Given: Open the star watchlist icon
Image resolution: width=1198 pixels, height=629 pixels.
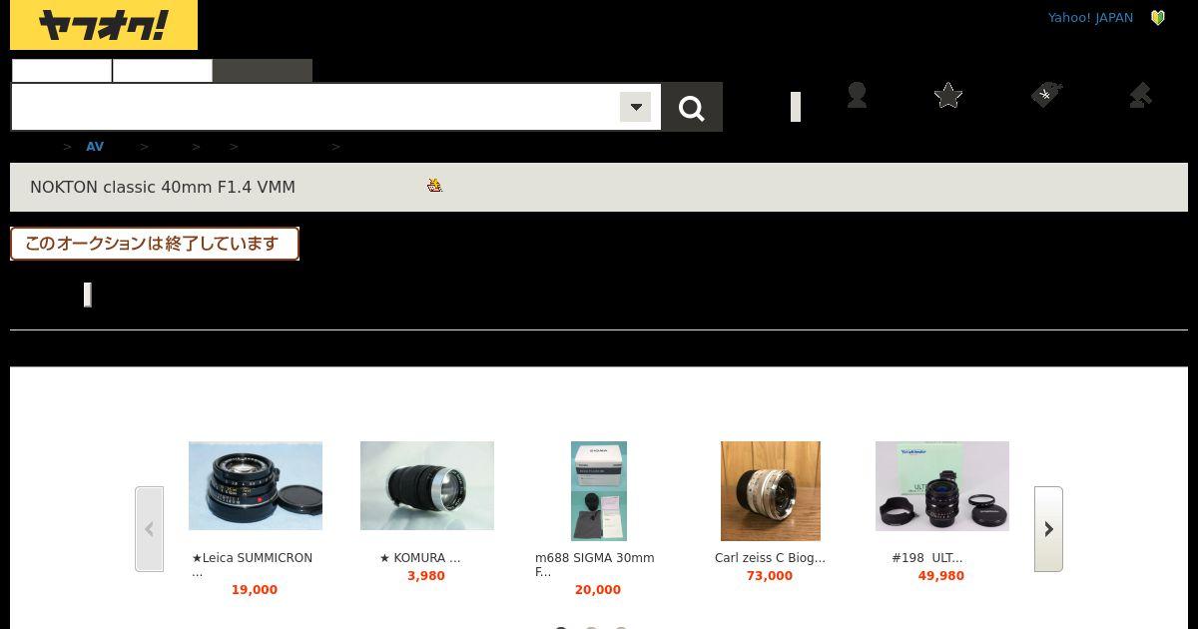Looking at the screenshot, I should (x=948, y=95).
